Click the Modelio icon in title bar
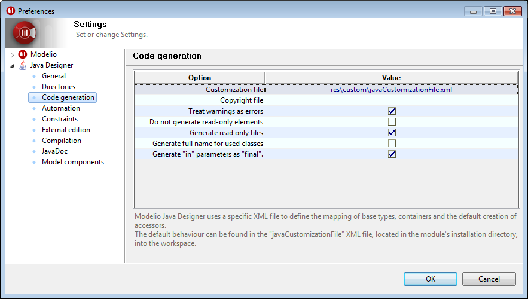Viewport: 528px width, 299px height. click(11, 11)
